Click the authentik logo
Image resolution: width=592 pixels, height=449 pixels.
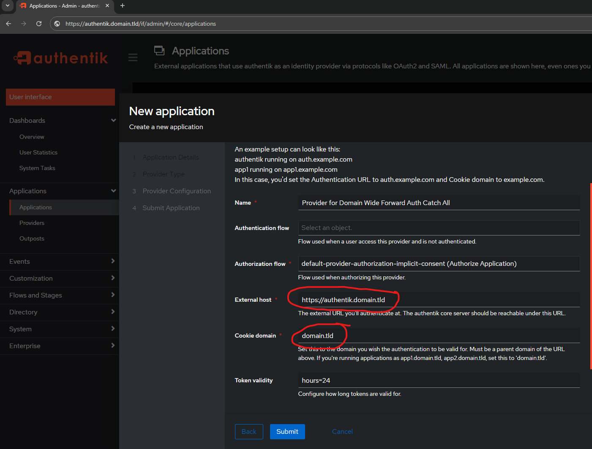click(x=61, y=58)
